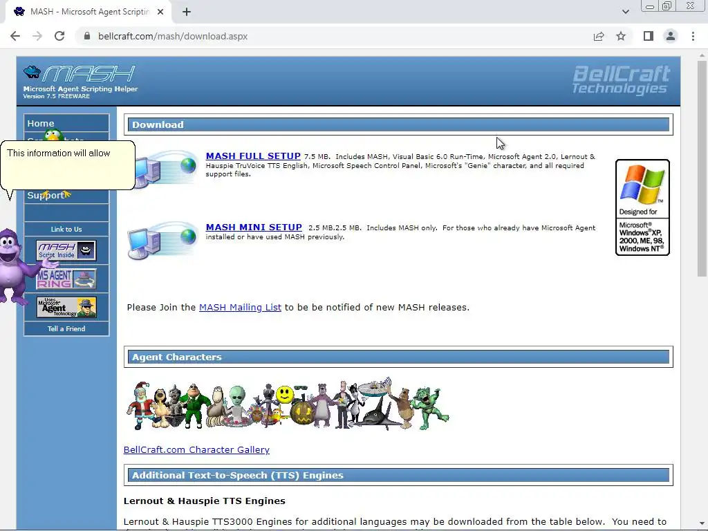Click the Download section heading
The width and height of the screenshot is (708, 531).
click(x=158, y=124)
